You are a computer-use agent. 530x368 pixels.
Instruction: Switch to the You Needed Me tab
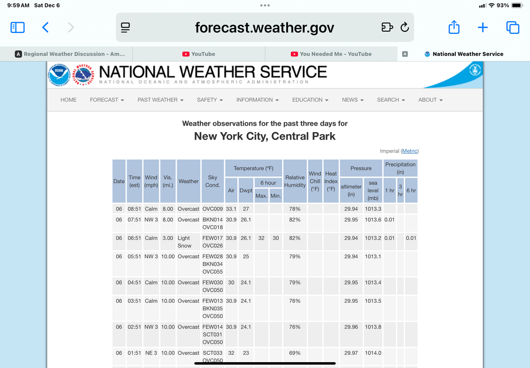(331, 54)
